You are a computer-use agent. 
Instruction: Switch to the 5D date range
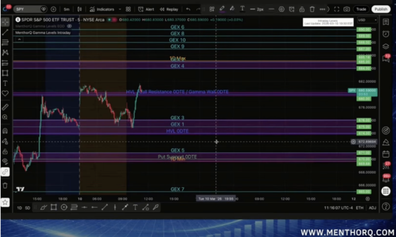(27, 208)
